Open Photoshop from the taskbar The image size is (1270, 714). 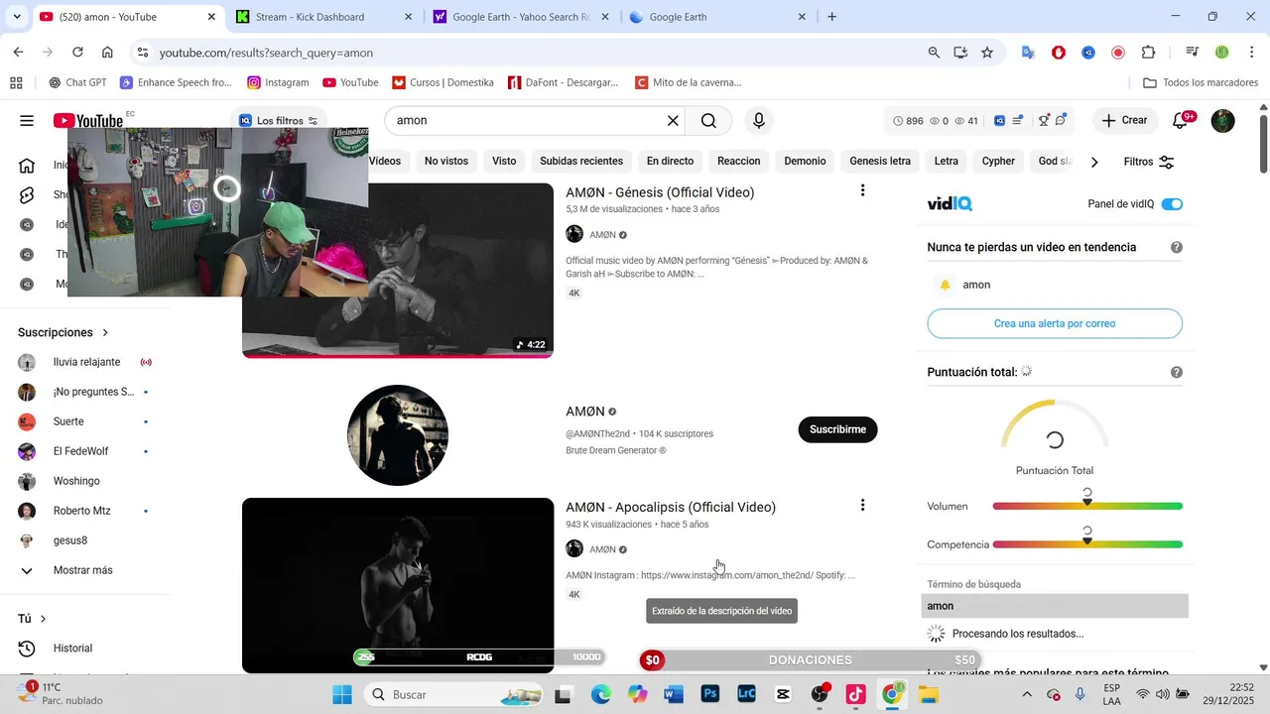pos(710,694)
